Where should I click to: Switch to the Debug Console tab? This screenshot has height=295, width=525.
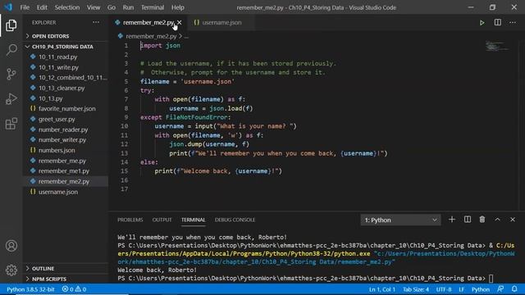click(x=235, y=220)
